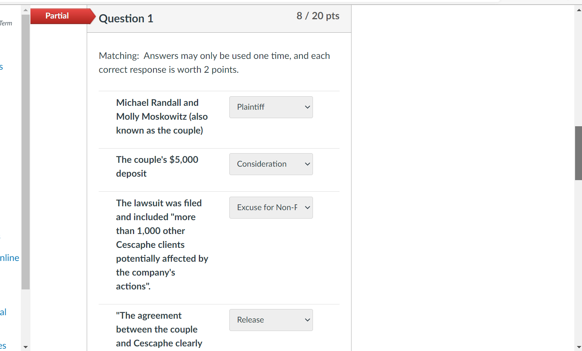Click the 'Term' label in the sidebar
This screenshot has width=582, height=351.
tap(6, 23)
